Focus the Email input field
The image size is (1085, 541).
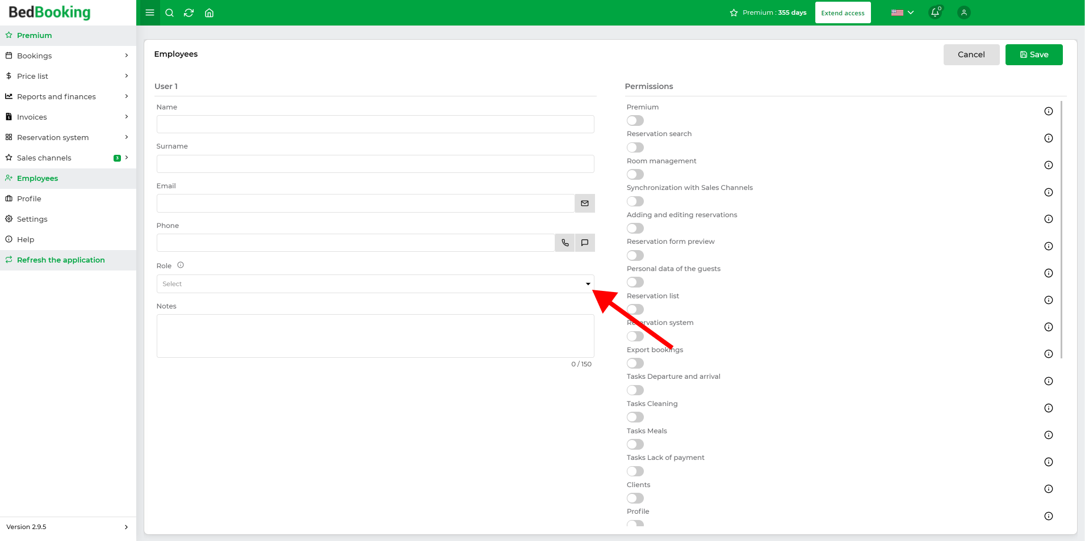366,203
